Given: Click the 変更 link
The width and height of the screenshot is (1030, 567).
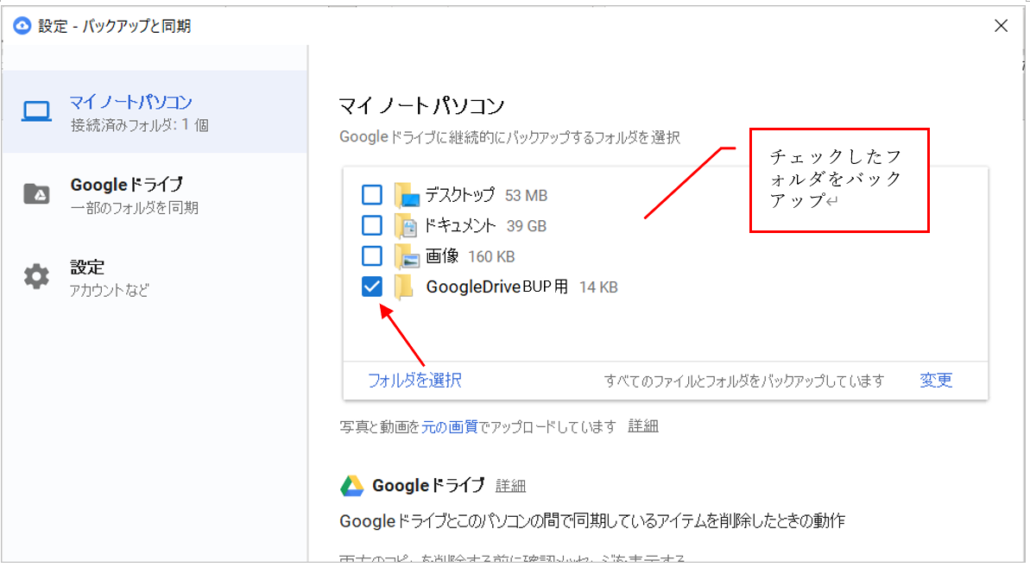Looking at the screenshot, I should 936,380.
